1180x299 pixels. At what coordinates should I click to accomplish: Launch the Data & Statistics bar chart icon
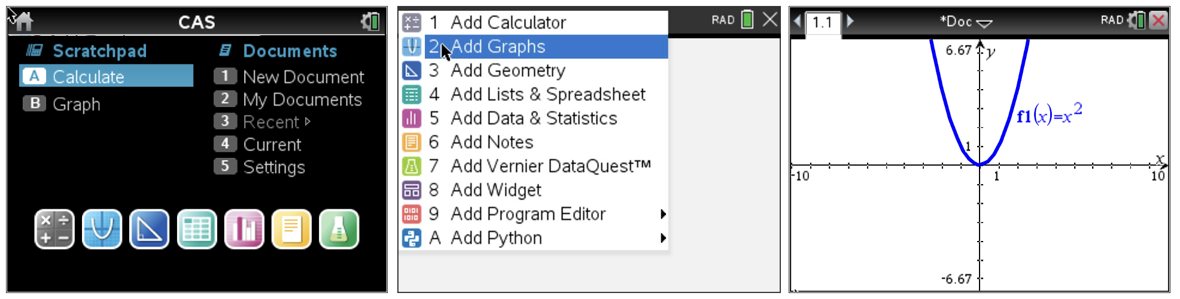coord(244,229)
